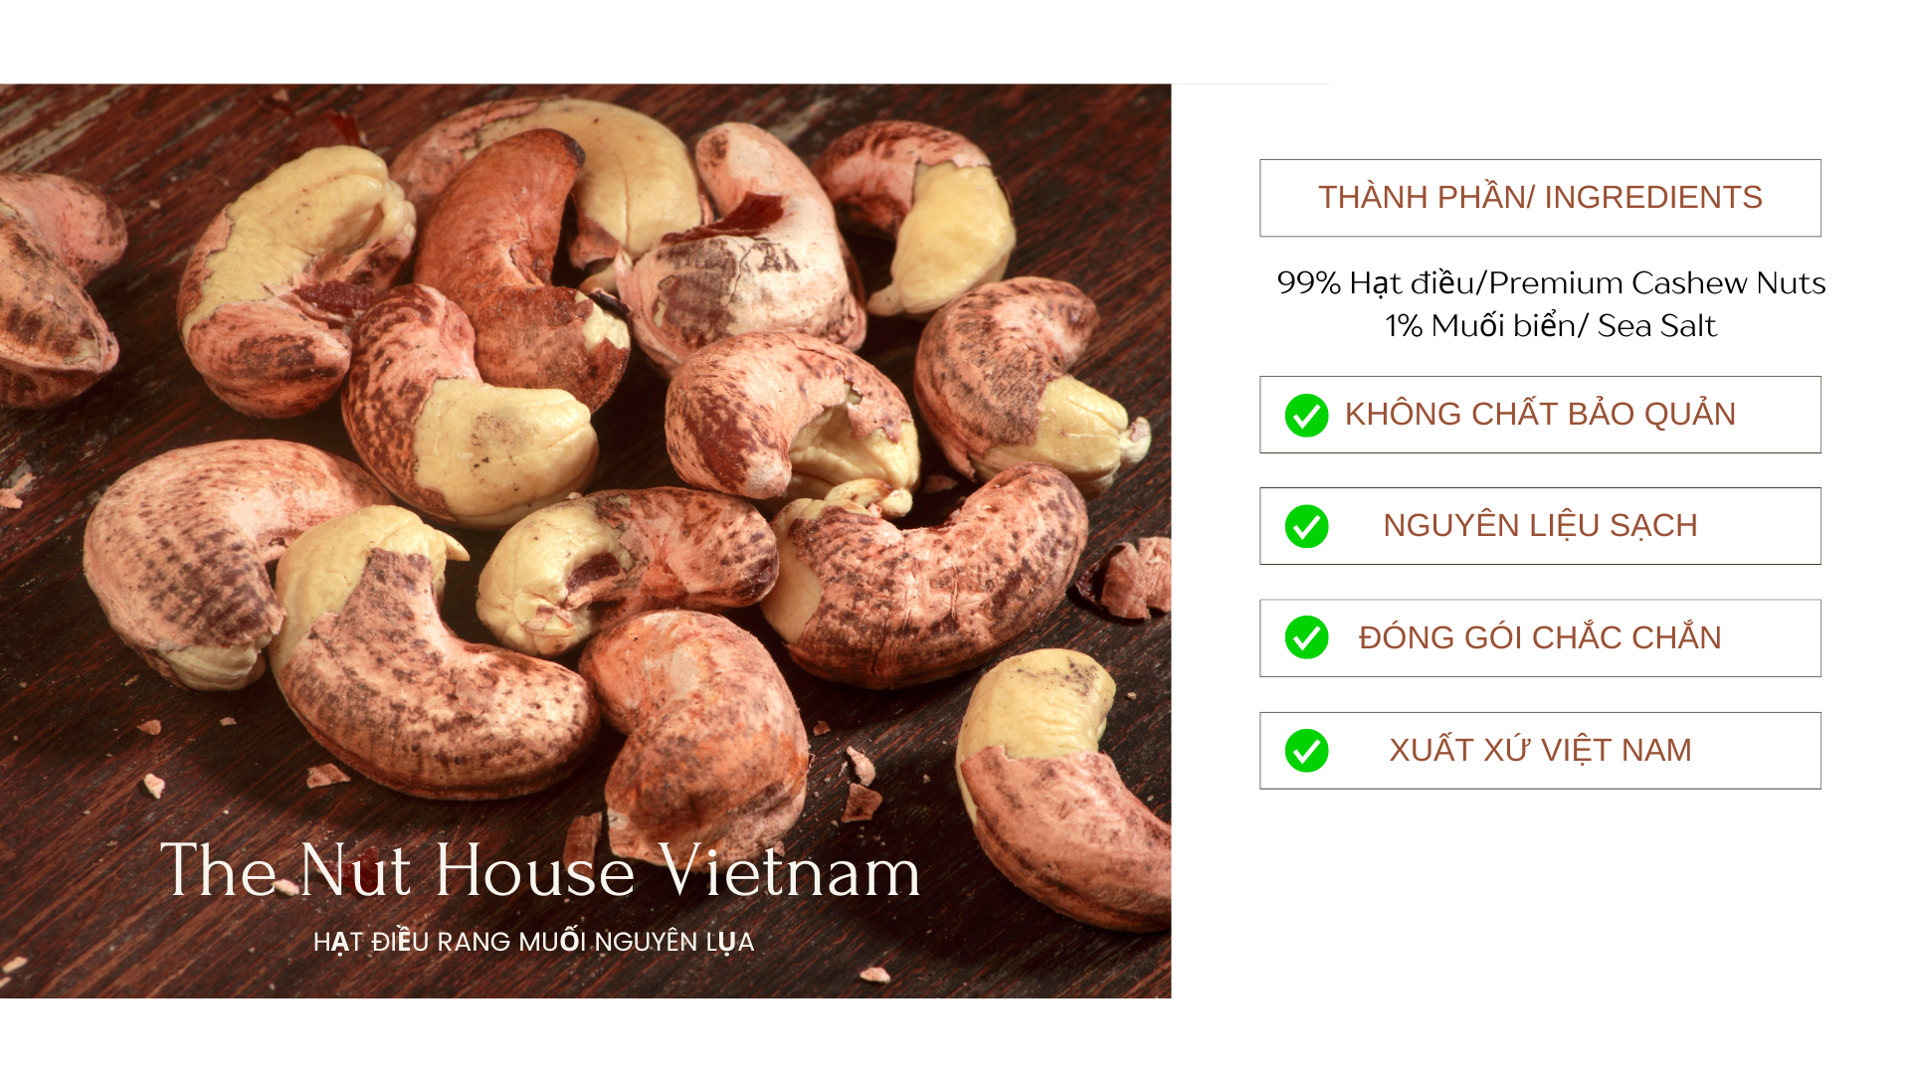Select the NGUYÊN LIỆU SẠCH label
The width and height of the screenshot is (1910, 1074).
point(1540,526)
